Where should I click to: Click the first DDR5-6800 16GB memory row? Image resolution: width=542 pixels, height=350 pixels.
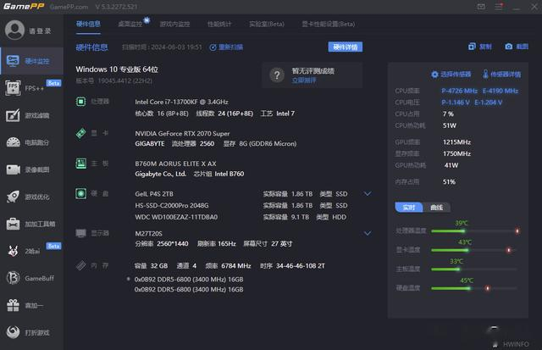pos(189,279)
